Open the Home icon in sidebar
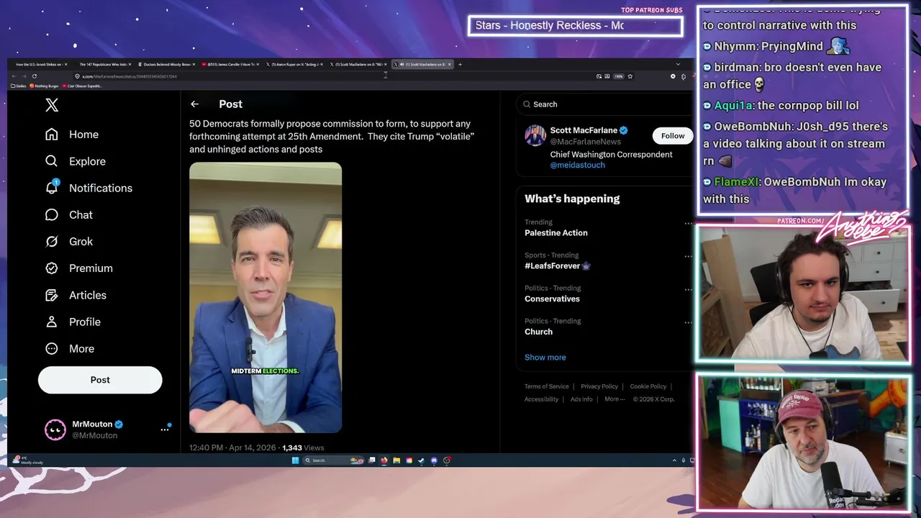The height and width of the screenshot is (518, 921). (x=52, y=135)
